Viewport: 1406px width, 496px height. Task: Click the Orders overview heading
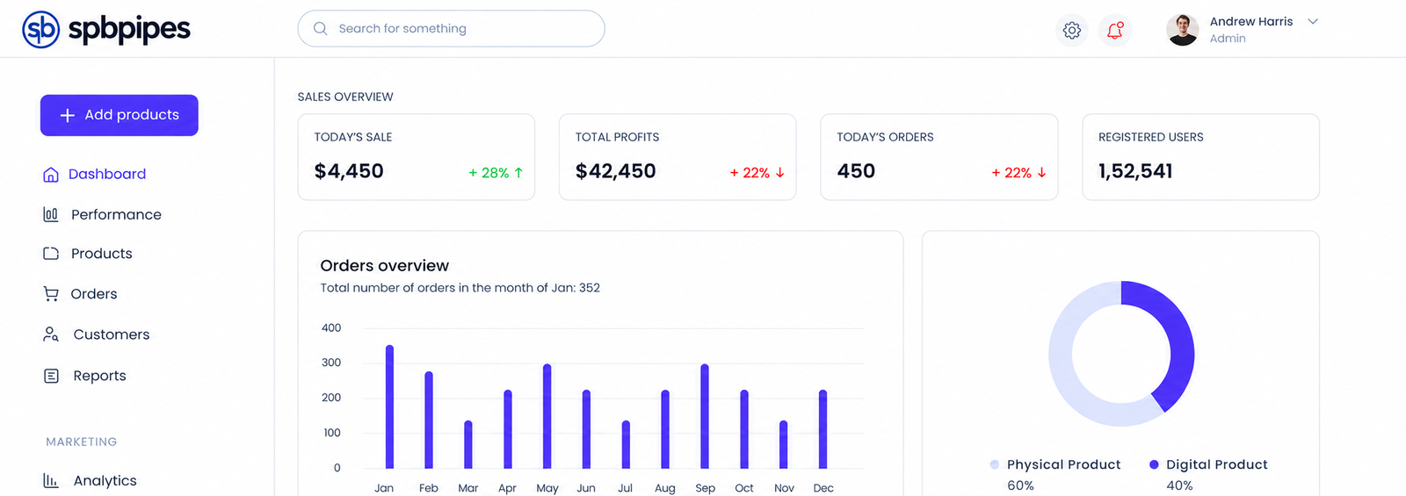pyautogui.click(x=385, y=265)
